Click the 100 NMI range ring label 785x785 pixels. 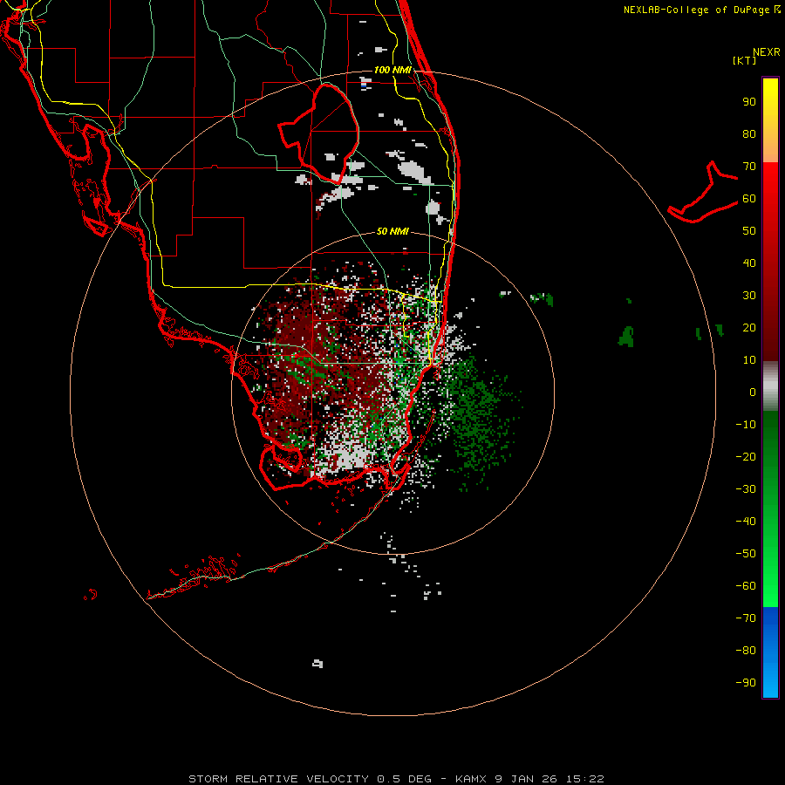(x=392, y=70)
